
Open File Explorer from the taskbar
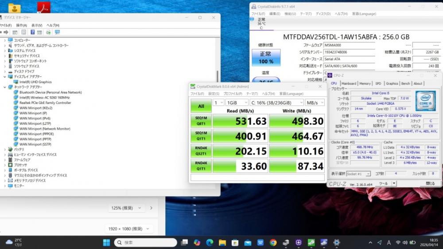coord(222,242)
